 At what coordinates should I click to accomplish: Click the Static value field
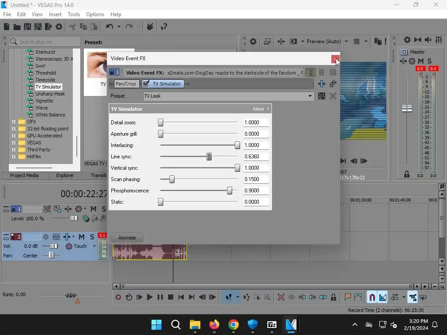[256, 202]
